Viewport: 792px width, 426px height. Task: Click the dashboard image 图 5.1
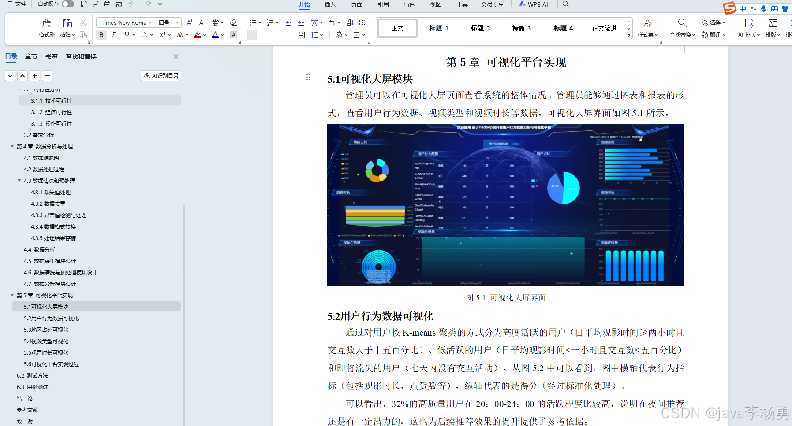tap(505, 205)
